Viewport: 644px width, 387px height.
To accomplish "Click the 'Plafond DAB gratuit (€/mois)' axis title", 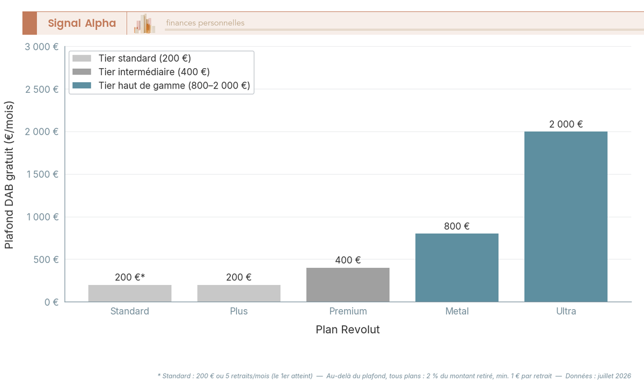I will click(9, 174).
